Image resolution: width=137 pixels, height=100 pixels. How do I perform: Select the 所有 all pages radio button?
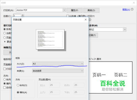click(x=4, y=29)
